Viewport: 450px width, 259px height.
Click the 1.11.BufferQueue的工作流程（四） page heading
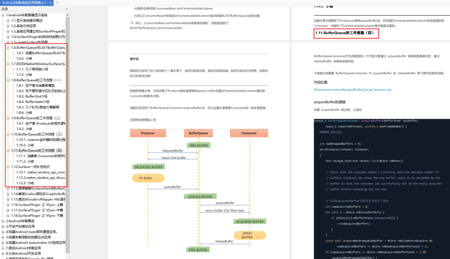(345, 33)
